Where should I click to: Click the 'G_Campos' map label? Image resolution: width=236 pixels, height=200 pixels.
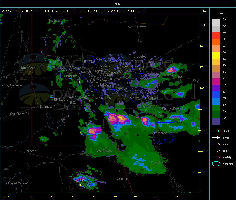coord(178,77)
